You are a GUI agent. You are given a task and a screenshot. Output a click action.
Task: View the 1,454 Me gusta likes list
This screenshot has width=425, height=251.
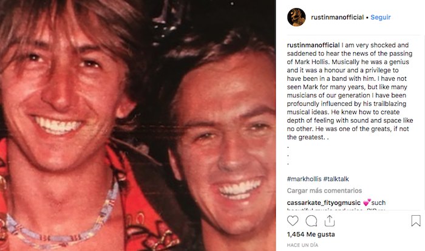[311, 234]
